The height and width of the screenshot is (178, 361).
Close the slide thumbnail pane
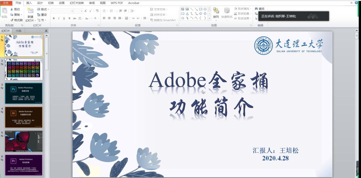coord(46,31)
